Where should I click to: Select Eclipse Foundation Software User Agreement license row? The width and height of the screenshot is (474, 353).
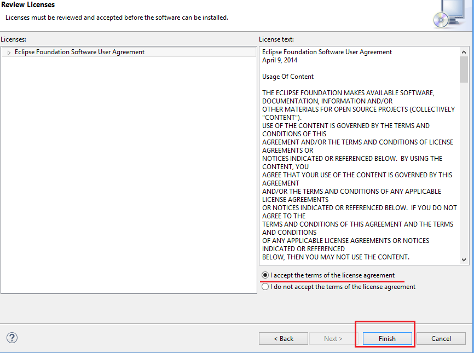click(x=129, y=52)
